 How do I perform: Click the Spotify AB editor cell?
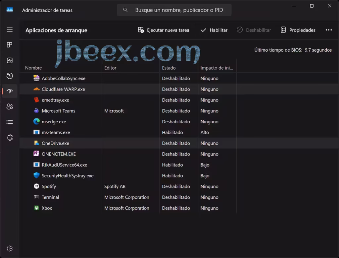point(115,186)
